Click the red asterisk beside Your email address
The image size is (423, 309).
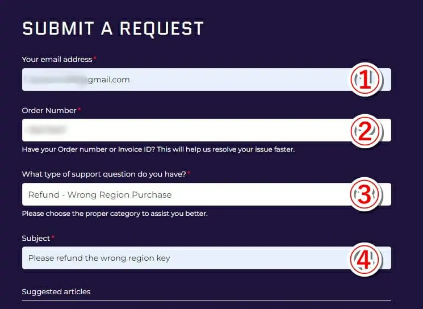pos(95,59)
